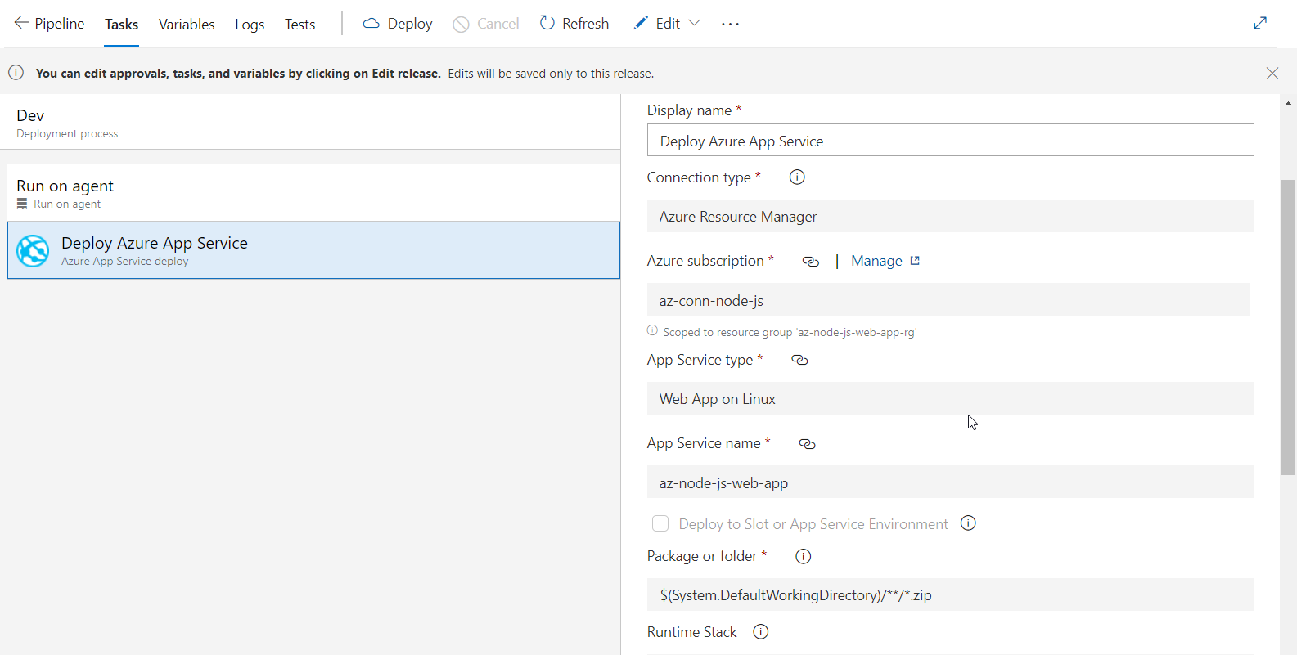Viewport: 1297px width, 655px height.
Task: Open the Tasks tab
Action: tap(121, 25)
